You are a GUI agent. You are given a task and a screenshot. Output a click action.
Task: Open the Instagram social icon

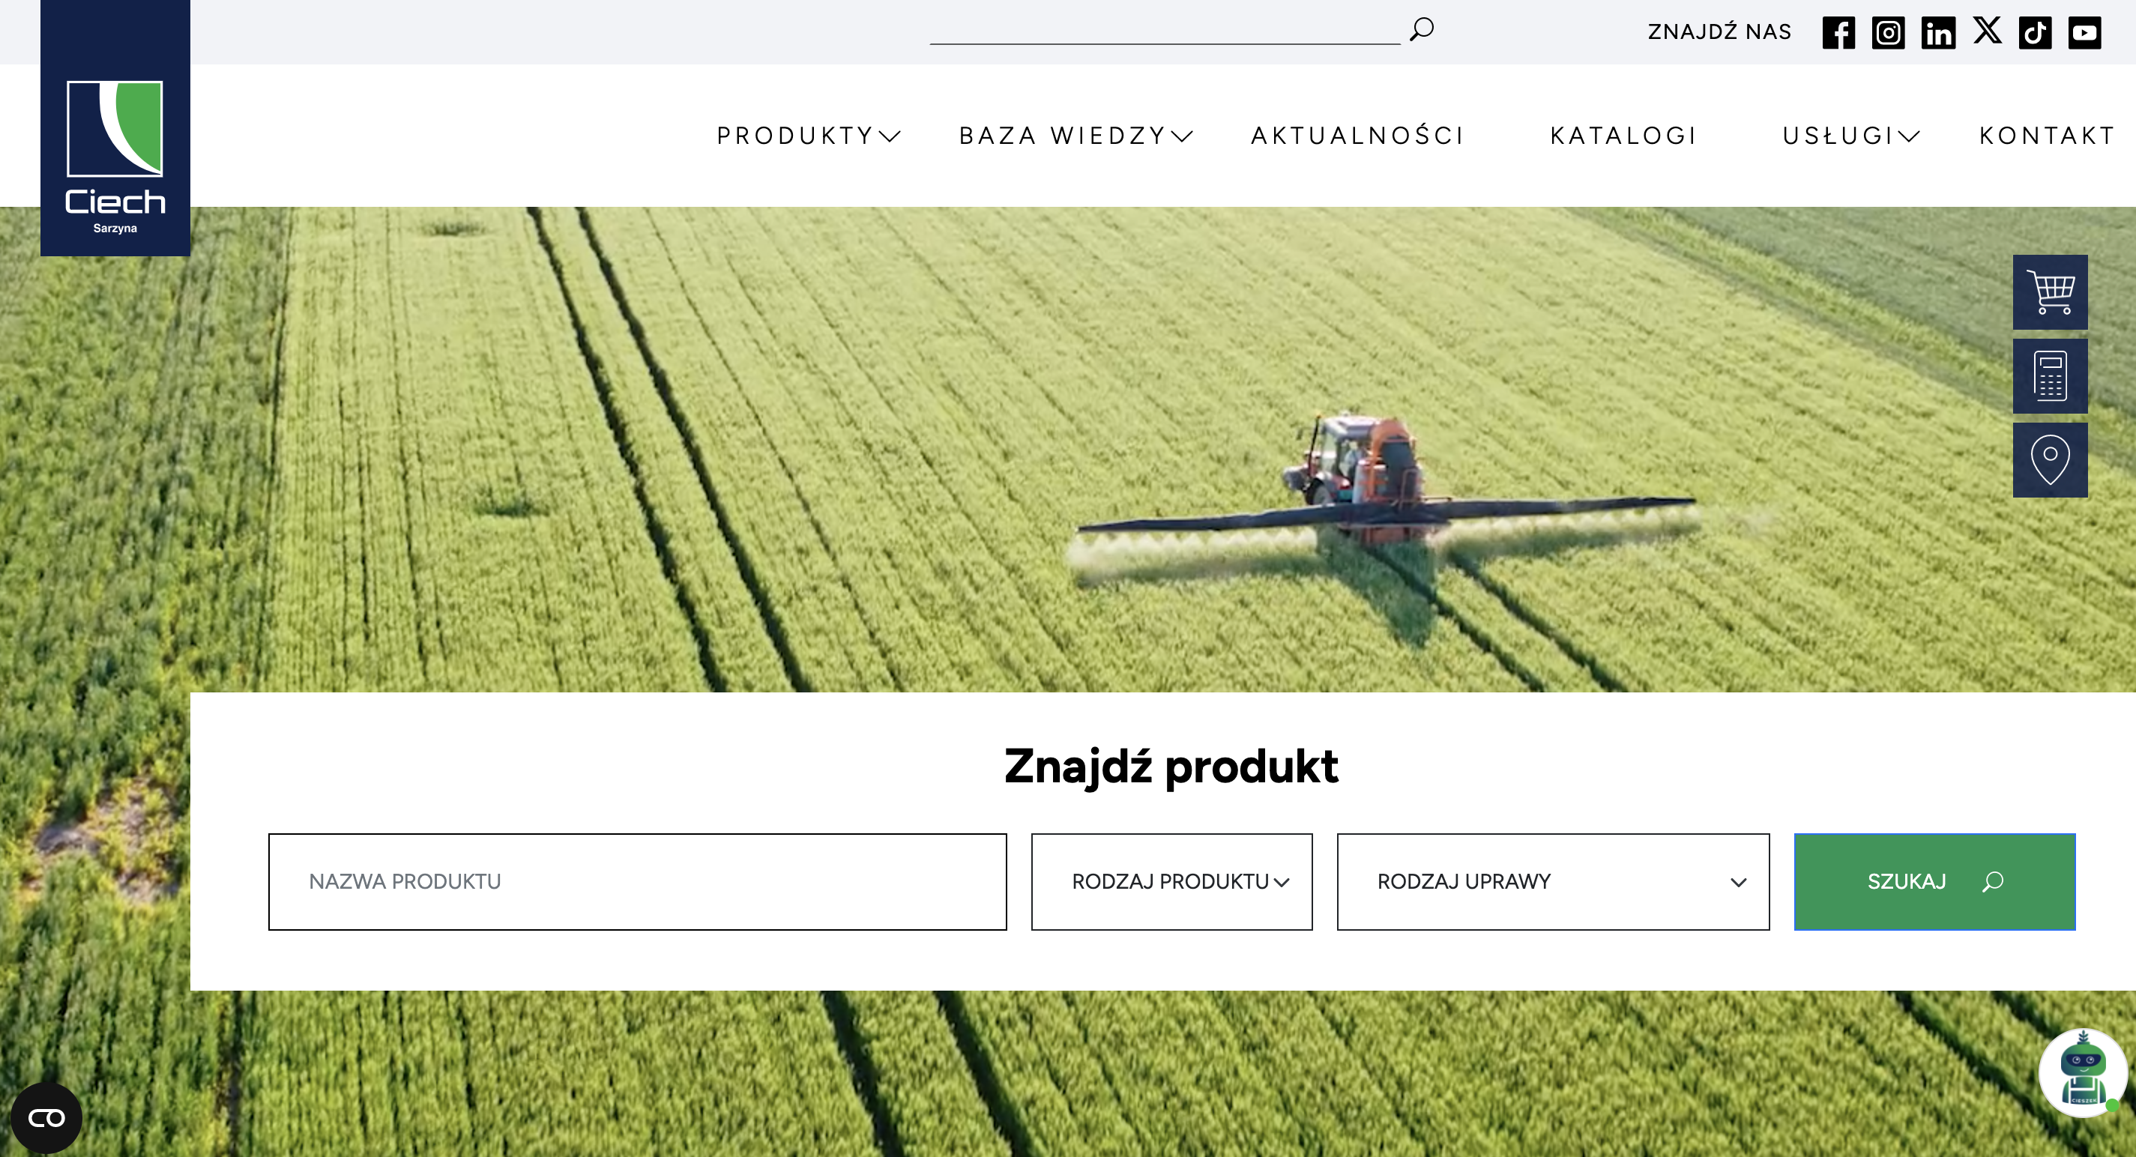[x=1888, y=33]
